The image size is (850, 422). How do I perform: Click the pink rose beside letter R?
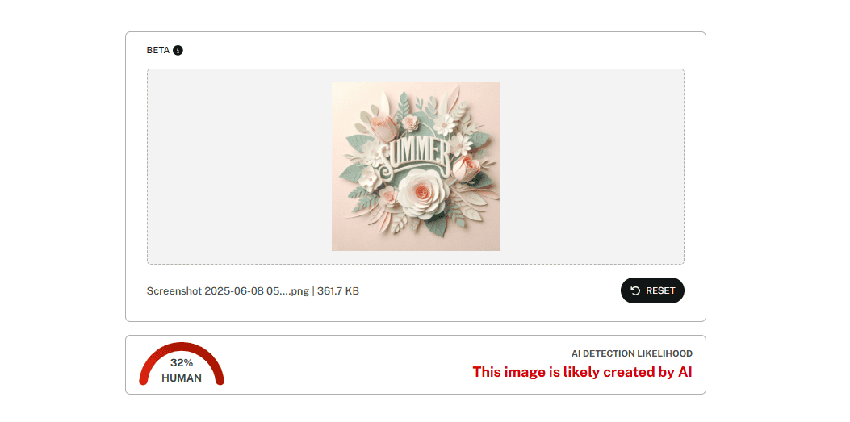pos(465,169)
